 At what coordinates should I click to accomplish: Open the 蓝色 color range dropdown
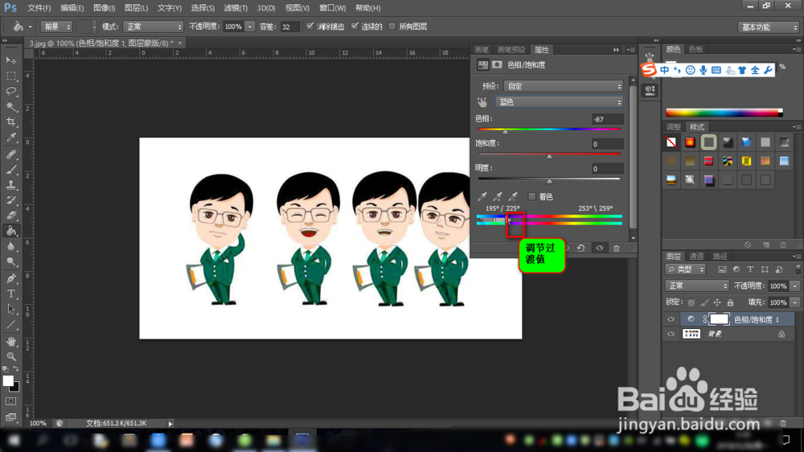pyautogui.click(x=560, y=102)
